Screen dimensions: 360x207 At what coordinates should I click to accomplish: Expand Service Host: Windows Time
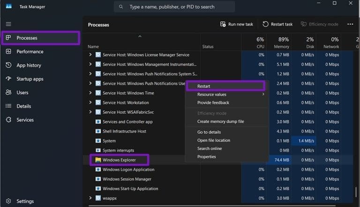90,93
